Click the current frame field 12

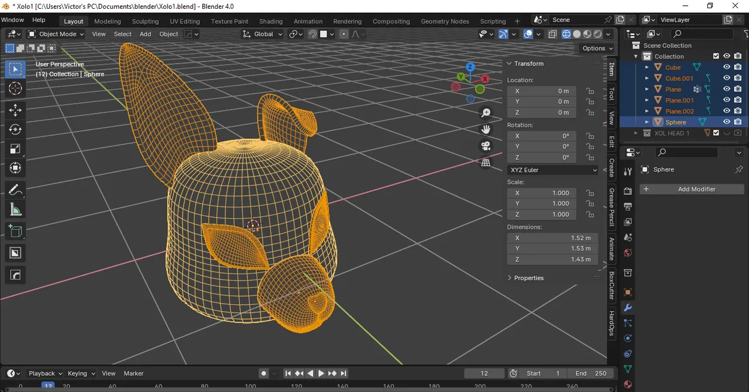click(484, 373)
